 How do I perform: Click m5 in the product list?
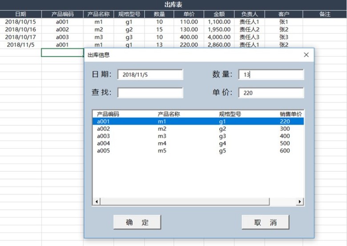(162, 151)
